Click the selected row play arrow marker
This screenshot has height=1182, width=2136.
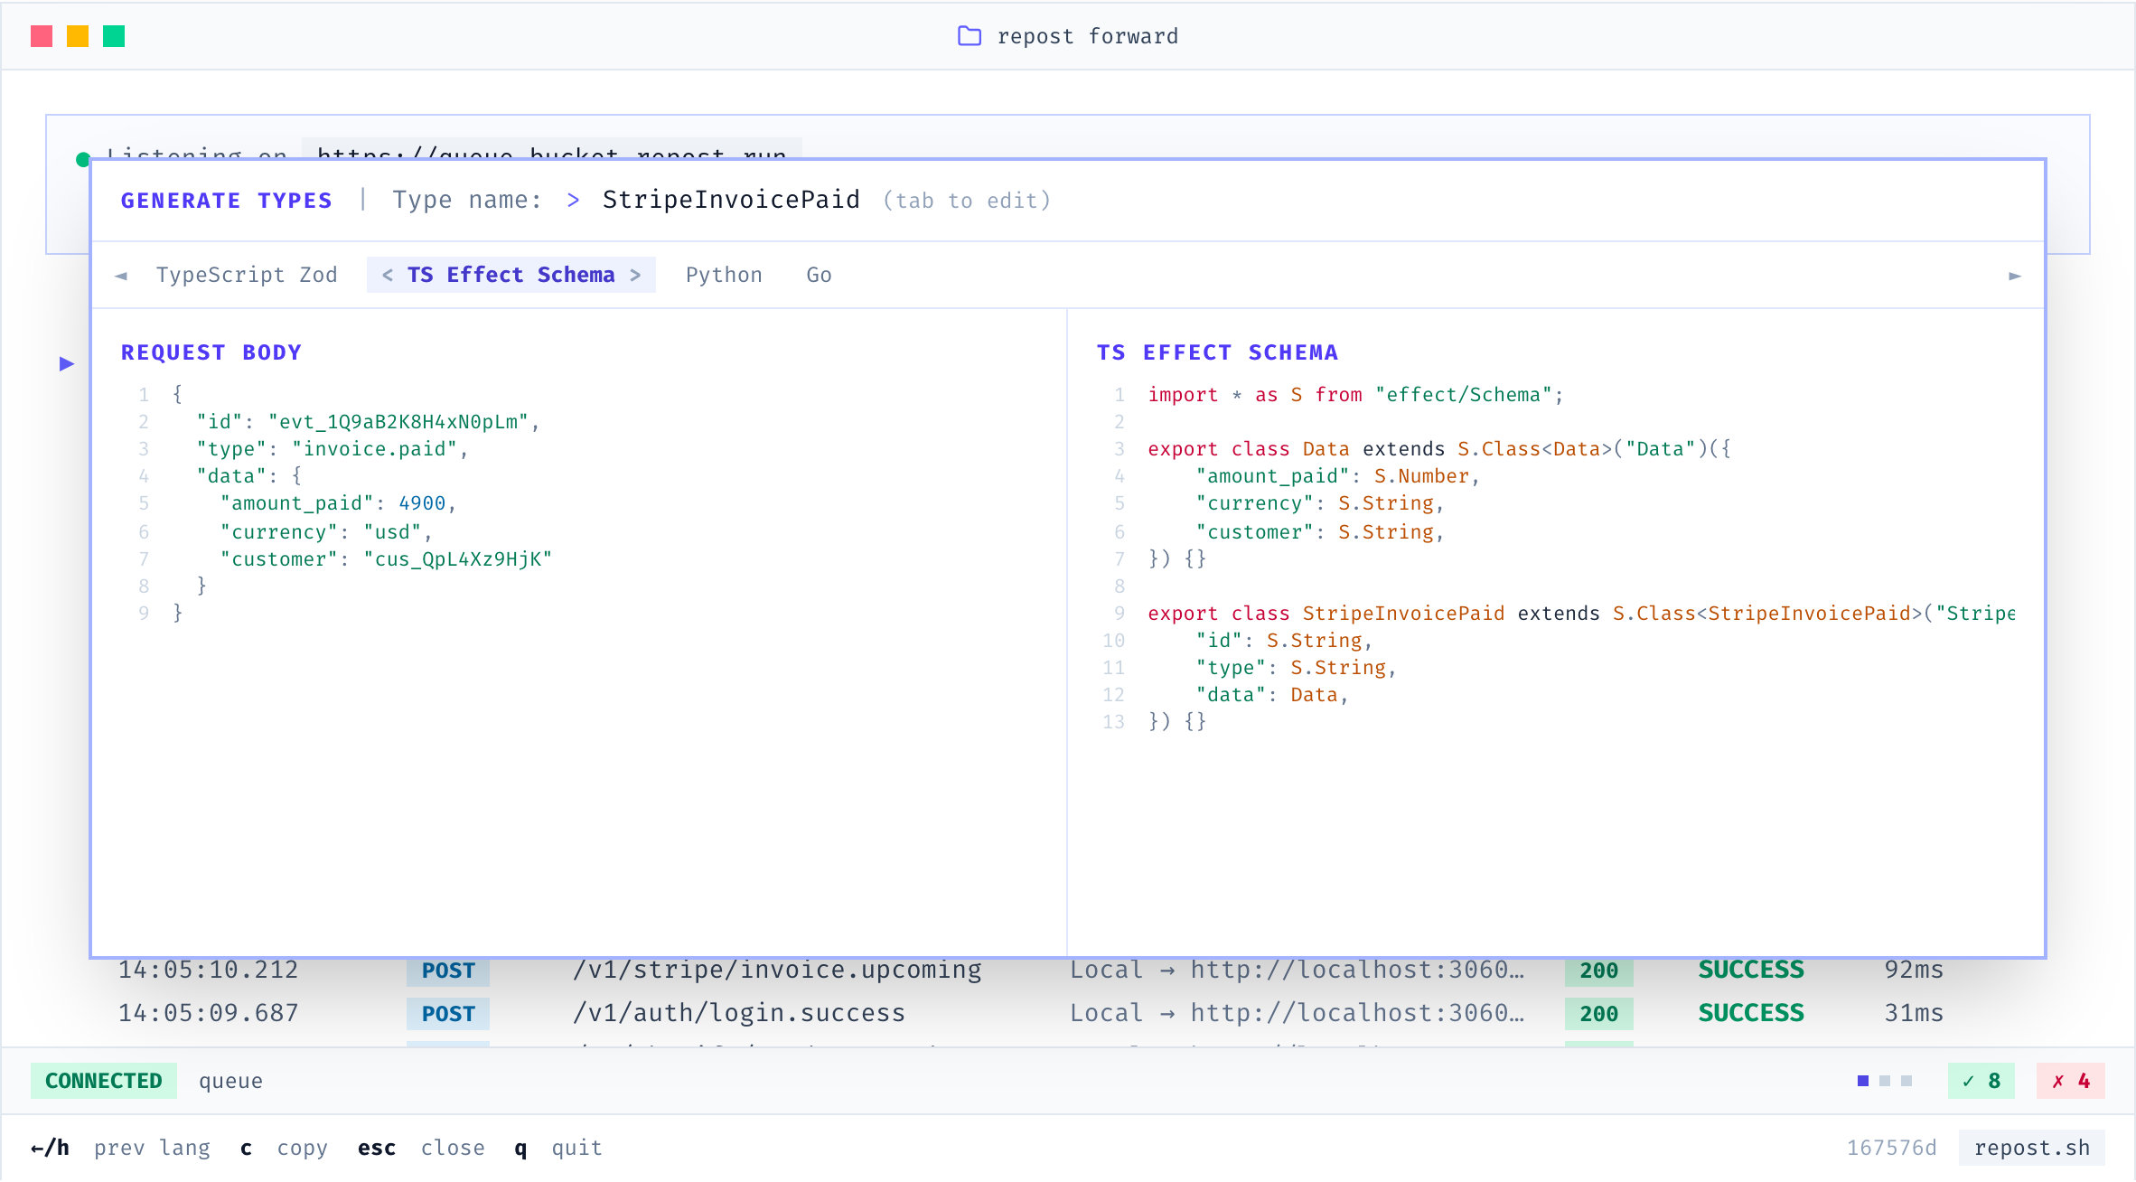point(67,363)
